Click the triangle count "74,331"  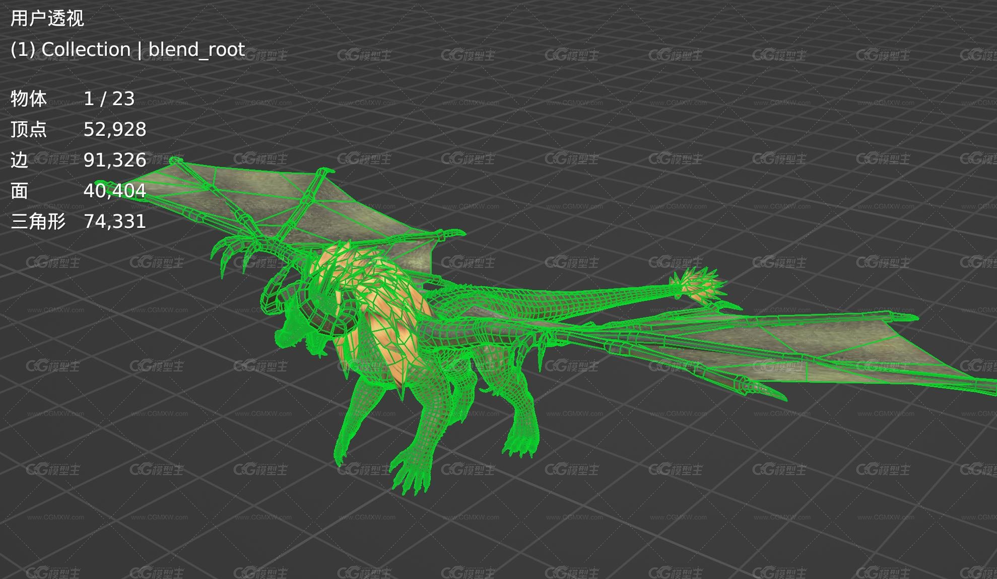pyautogui.click(x=115, y=221)
